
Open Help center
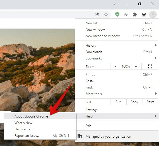click(40, 129)
